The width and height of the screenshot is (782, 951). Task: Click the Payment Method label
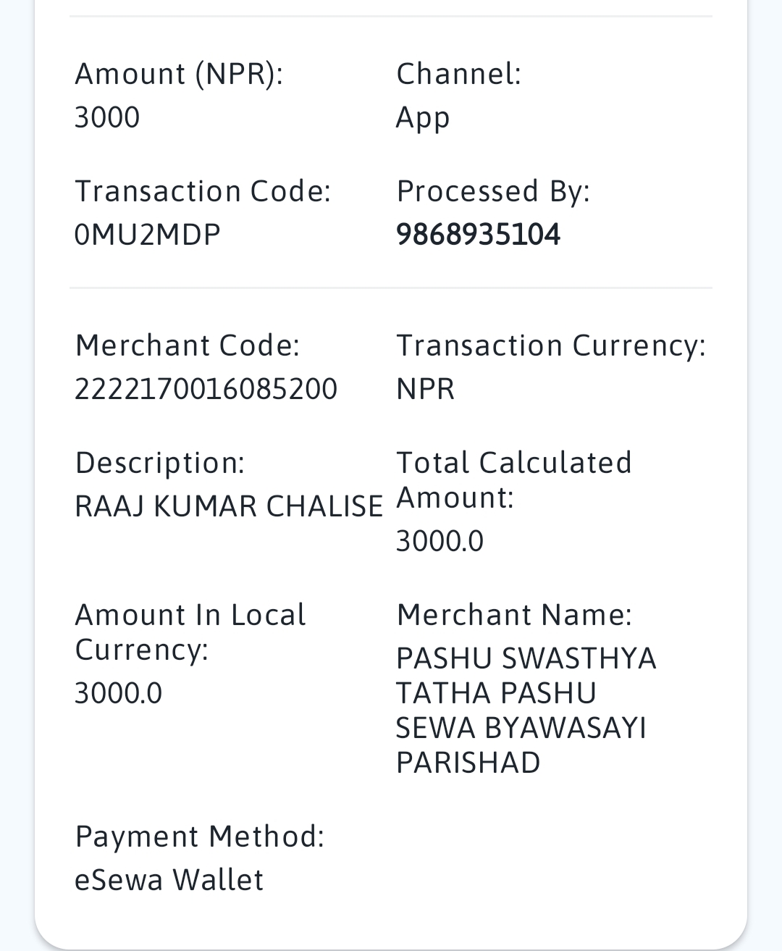coord(200,837)
